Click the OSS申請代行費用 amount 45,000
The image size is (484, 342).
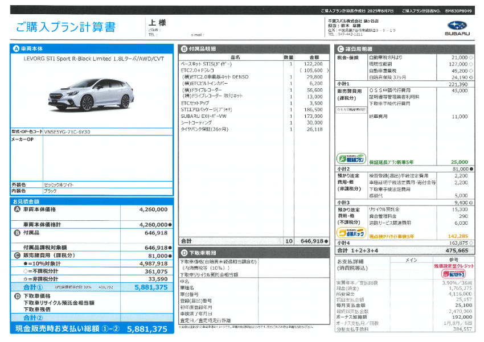tap(460, 90)
